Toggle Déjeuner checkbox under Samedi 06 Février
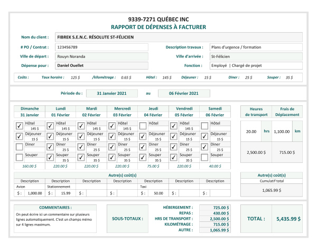 pos(204,136)
